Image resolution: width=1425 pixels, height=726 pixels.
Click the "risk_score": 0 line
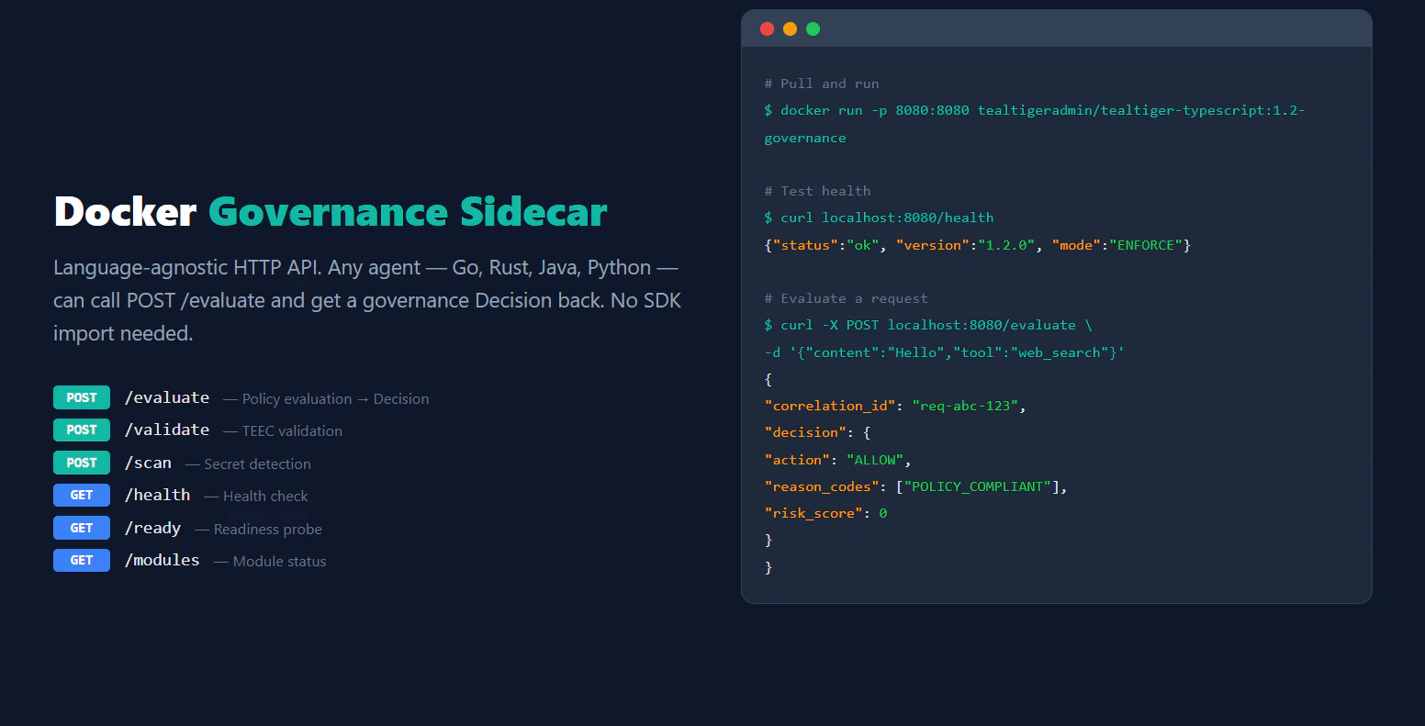(825, 513)
